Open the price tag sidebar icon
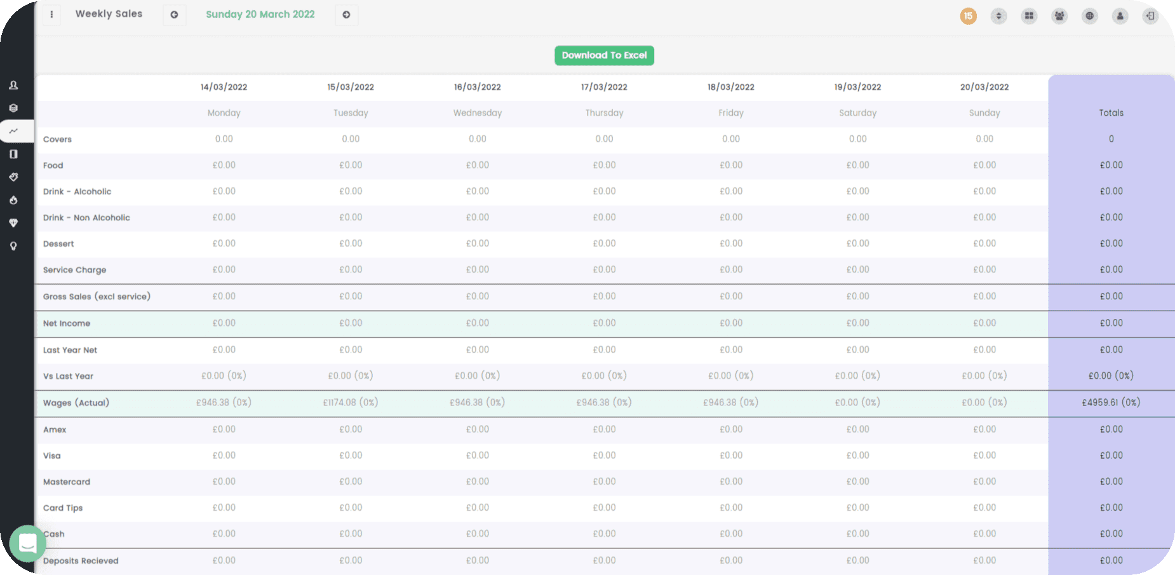This screenshot has width=1175, height=575. click(x=13, y=177)
